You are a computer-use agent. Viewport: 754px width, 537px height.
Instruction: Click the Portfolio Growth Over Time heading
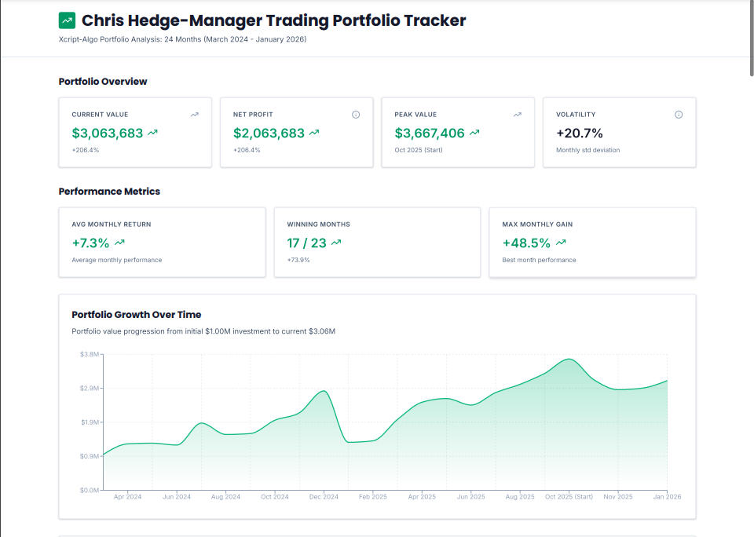[x=137, y=315]
